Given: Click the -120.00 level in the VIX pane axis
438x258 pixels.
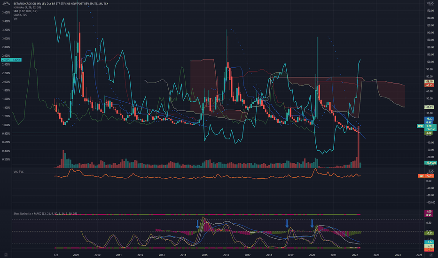Looking at the screenshot, I should click(430, 202).
